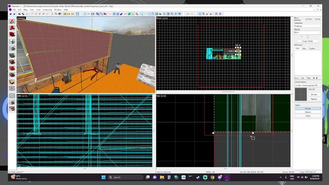Click the Replace... texture button
The height and width of the screenshot is (185, 329).
[314, 99]
